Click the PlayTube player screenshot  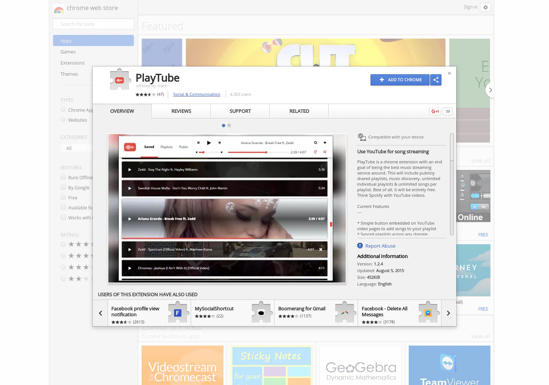pyautogui.click(x=227, y=208)
